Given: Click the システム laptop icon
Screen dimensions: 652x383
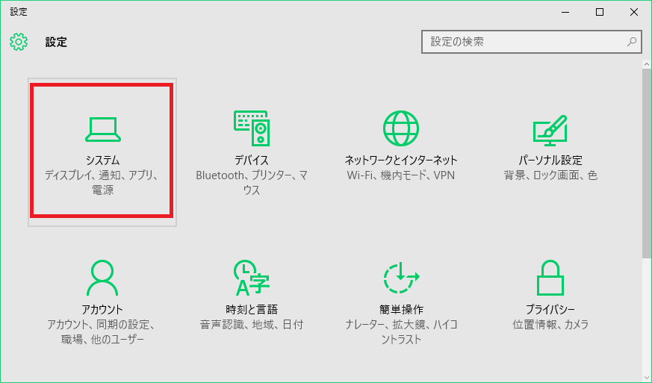Looking at the screenshot, I should (102, 129).
